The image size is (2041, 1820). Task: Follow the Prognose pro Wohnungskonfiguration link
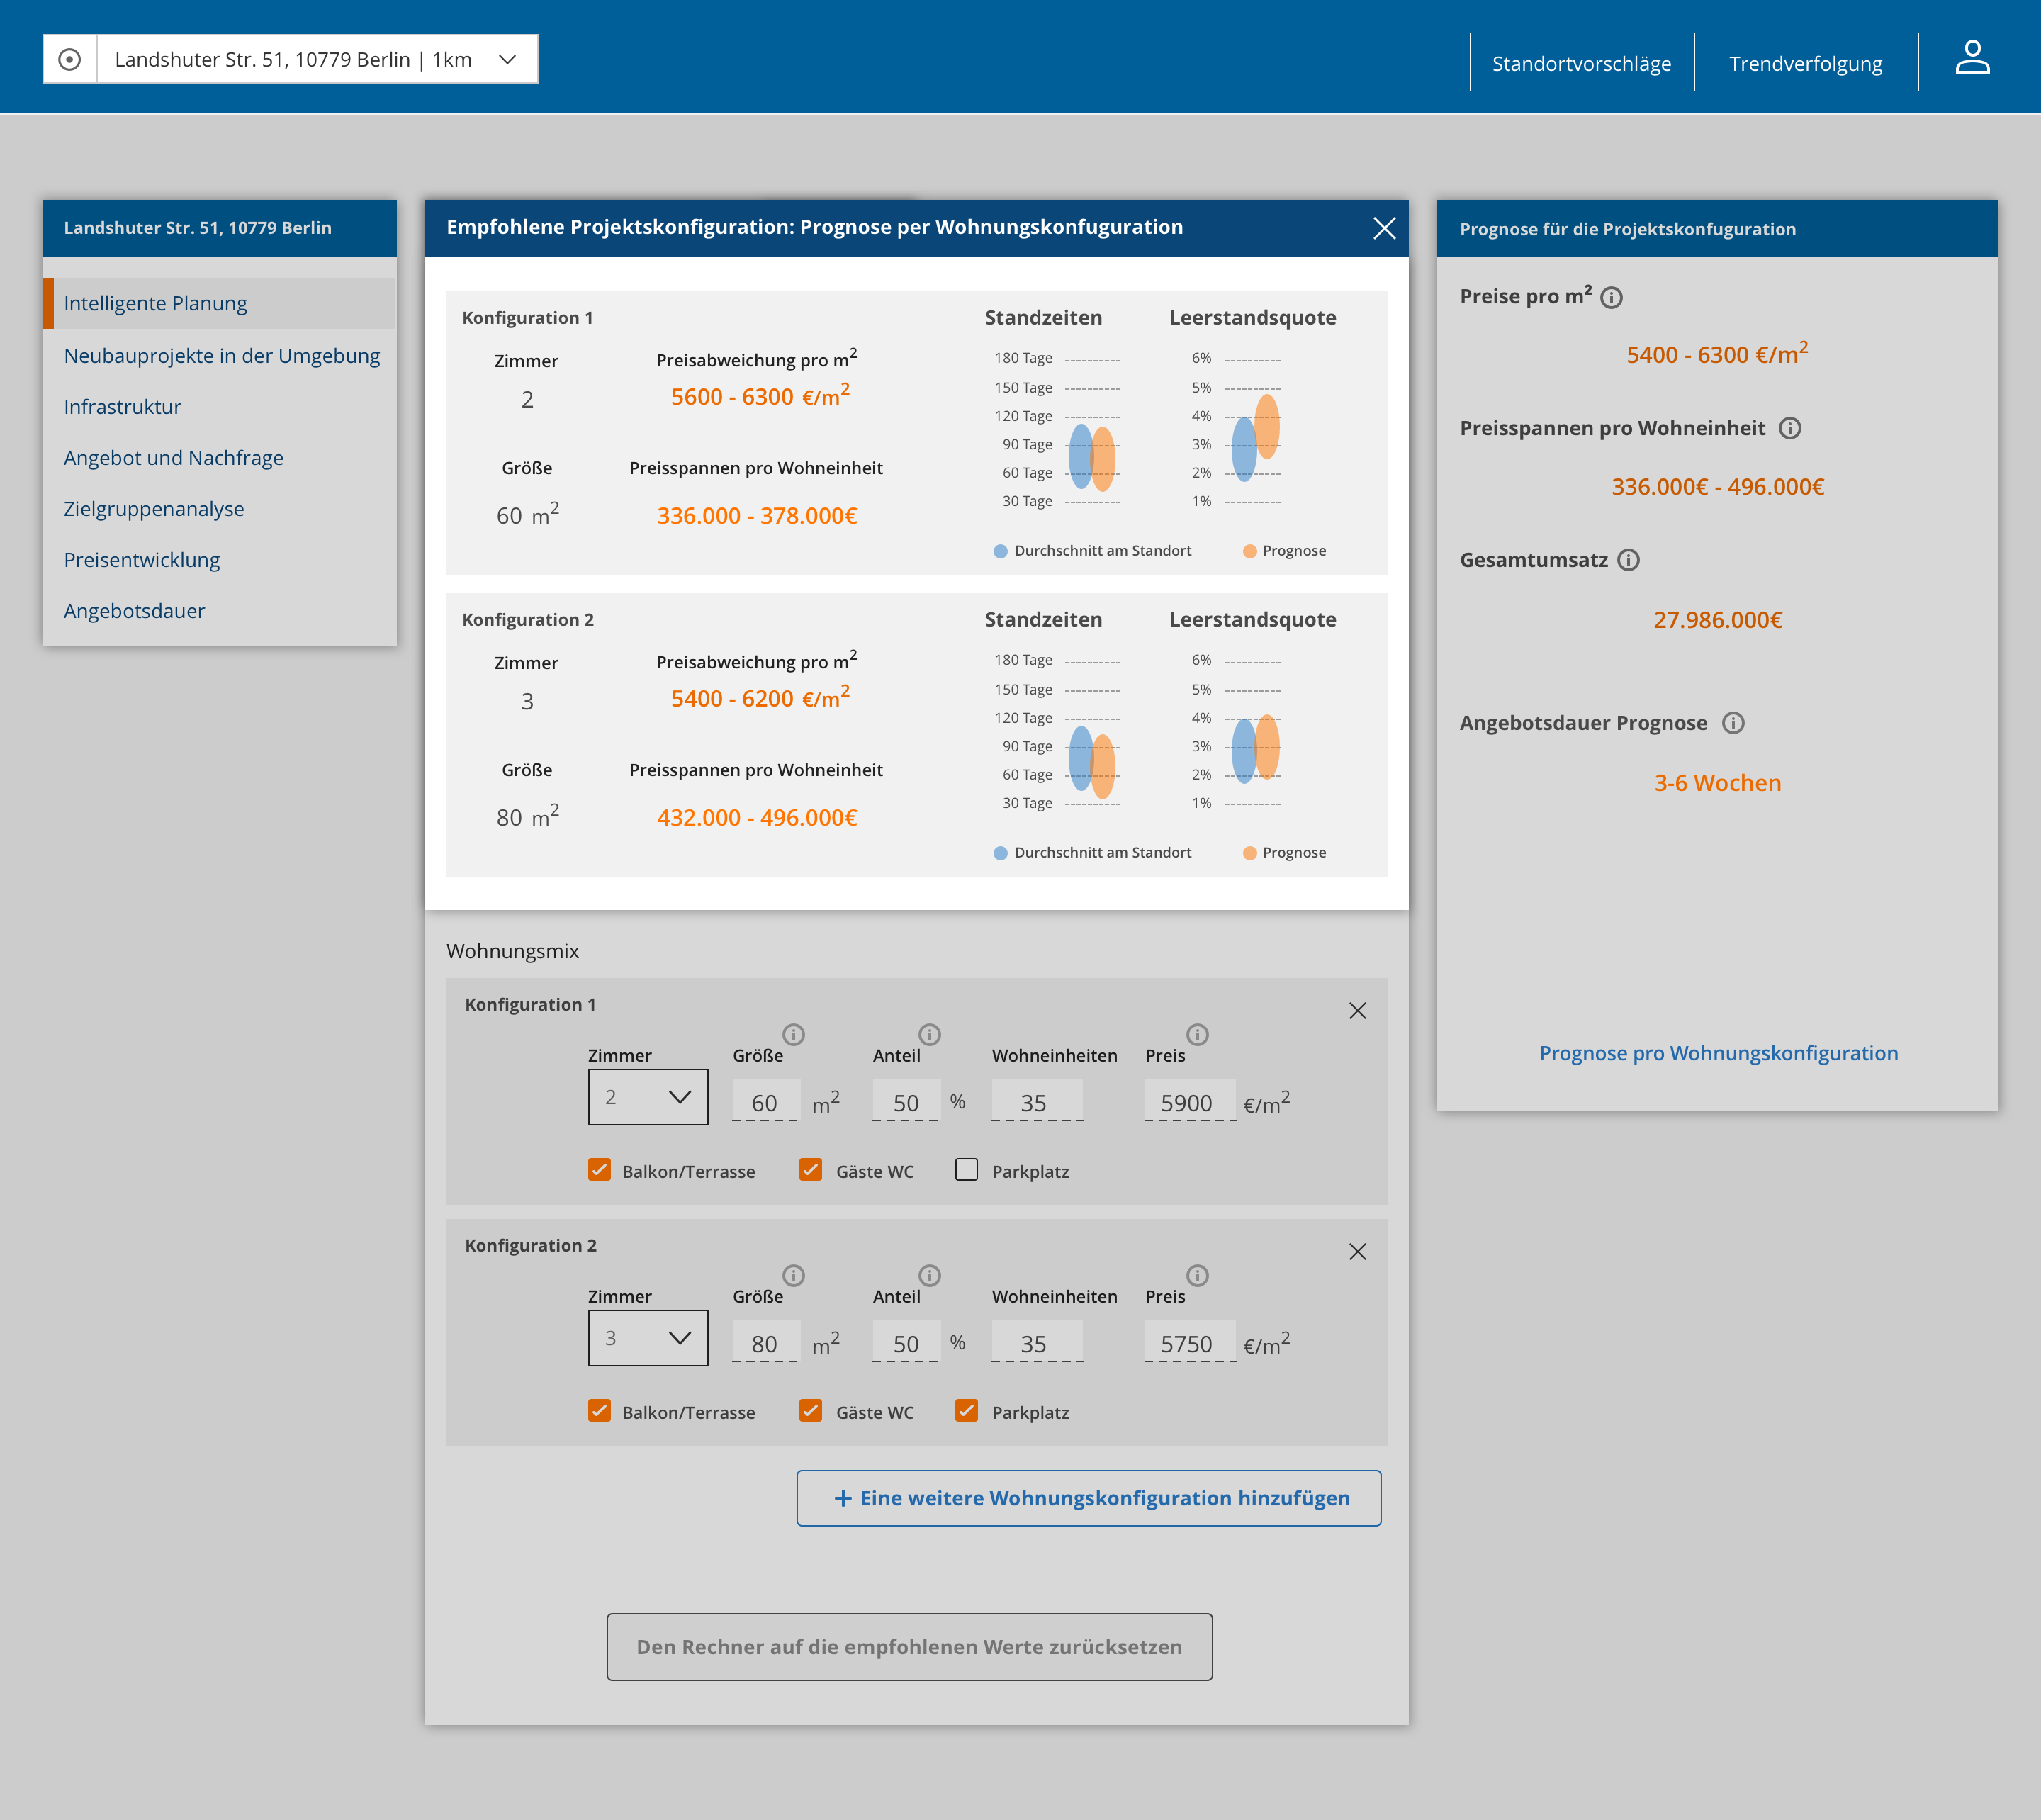click(1719, 1053)
